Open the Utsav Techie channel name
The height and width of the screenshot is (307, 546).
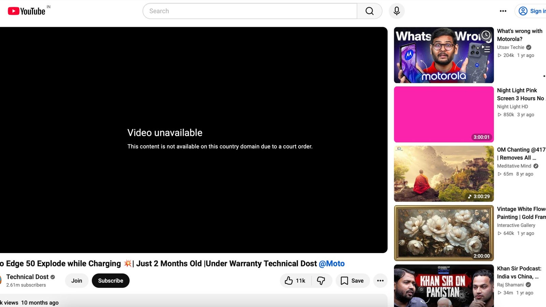511,47
